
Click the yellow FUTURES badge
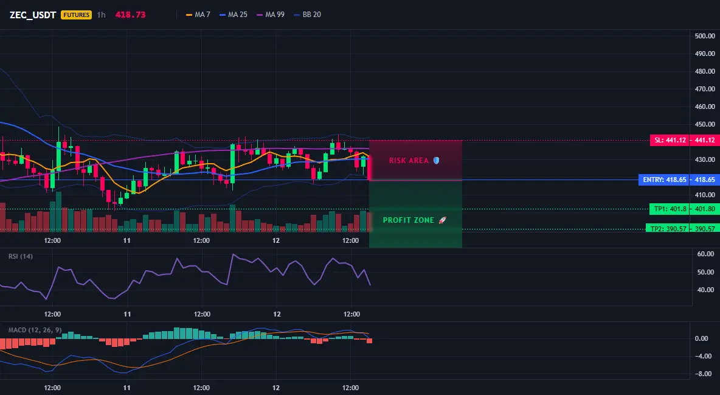click(x=76, y=15)
